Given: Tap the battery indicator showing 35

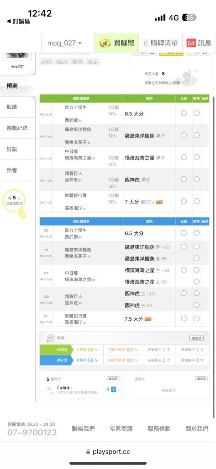Looking at the screenshot, I should (189, 18).
